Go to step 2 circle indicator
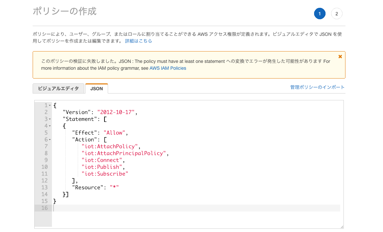Image resolution: width=383 pixels, height=232 pixels. tap(336, 14)
